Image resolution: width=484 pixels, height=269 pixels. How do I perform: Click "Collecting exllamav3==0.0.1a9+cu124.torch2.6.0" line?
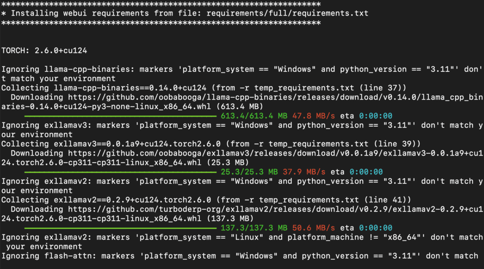pyautogui.click(x=211, y=144)
